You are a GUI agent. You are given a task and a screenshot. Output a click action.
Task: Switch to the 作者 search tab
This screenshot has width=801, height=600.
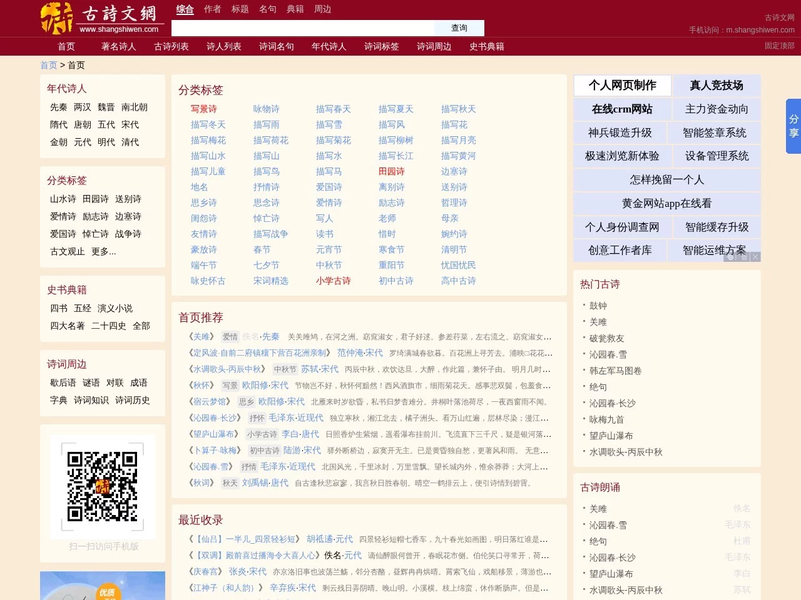coord(212,9)
